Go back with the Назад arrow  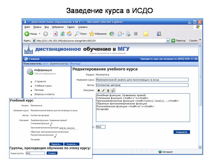pos(30,34)
